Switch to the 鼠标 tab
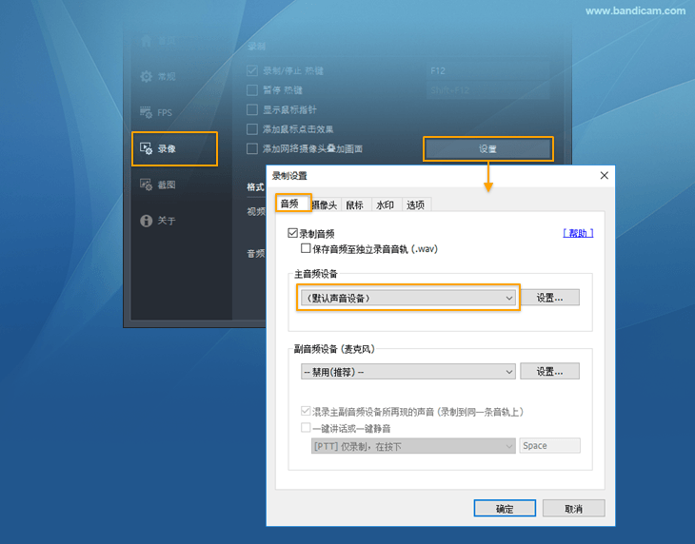 pos(355,204)
